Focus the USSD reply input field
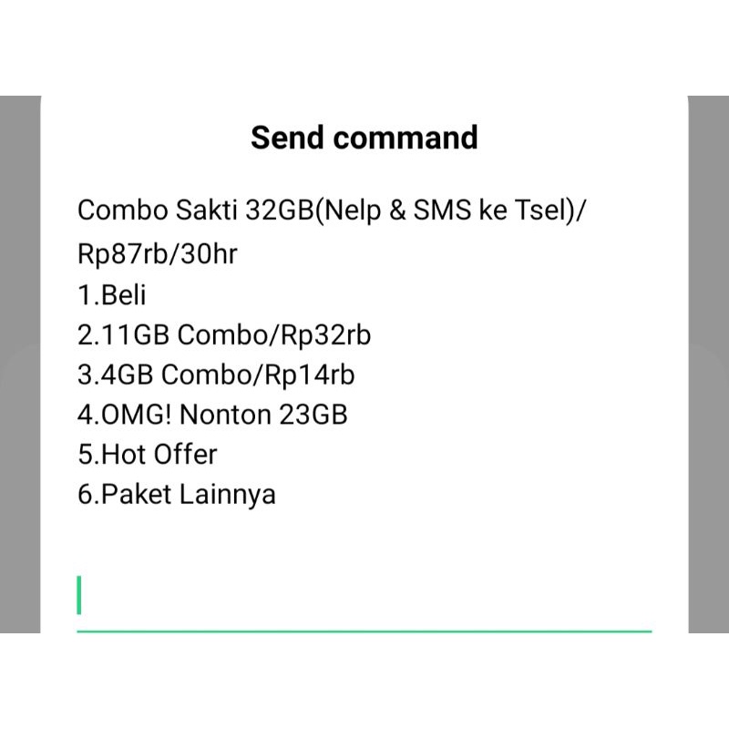729x729 pixels. (364, 597)
